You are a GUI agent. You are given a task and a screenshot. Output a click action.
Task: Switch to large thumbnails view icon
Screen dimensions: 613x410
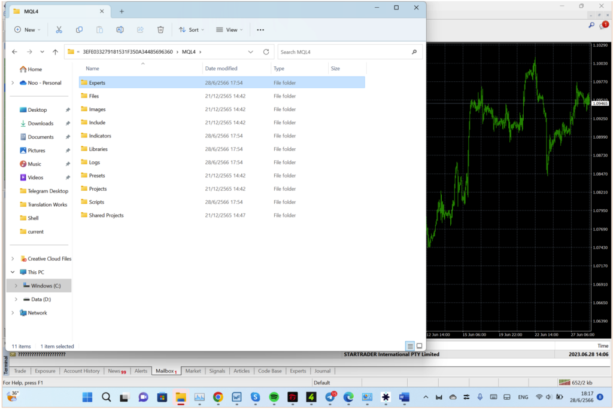[x=419, y=346]
